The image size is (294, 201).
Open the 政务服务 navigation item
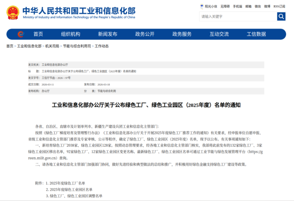182,34
